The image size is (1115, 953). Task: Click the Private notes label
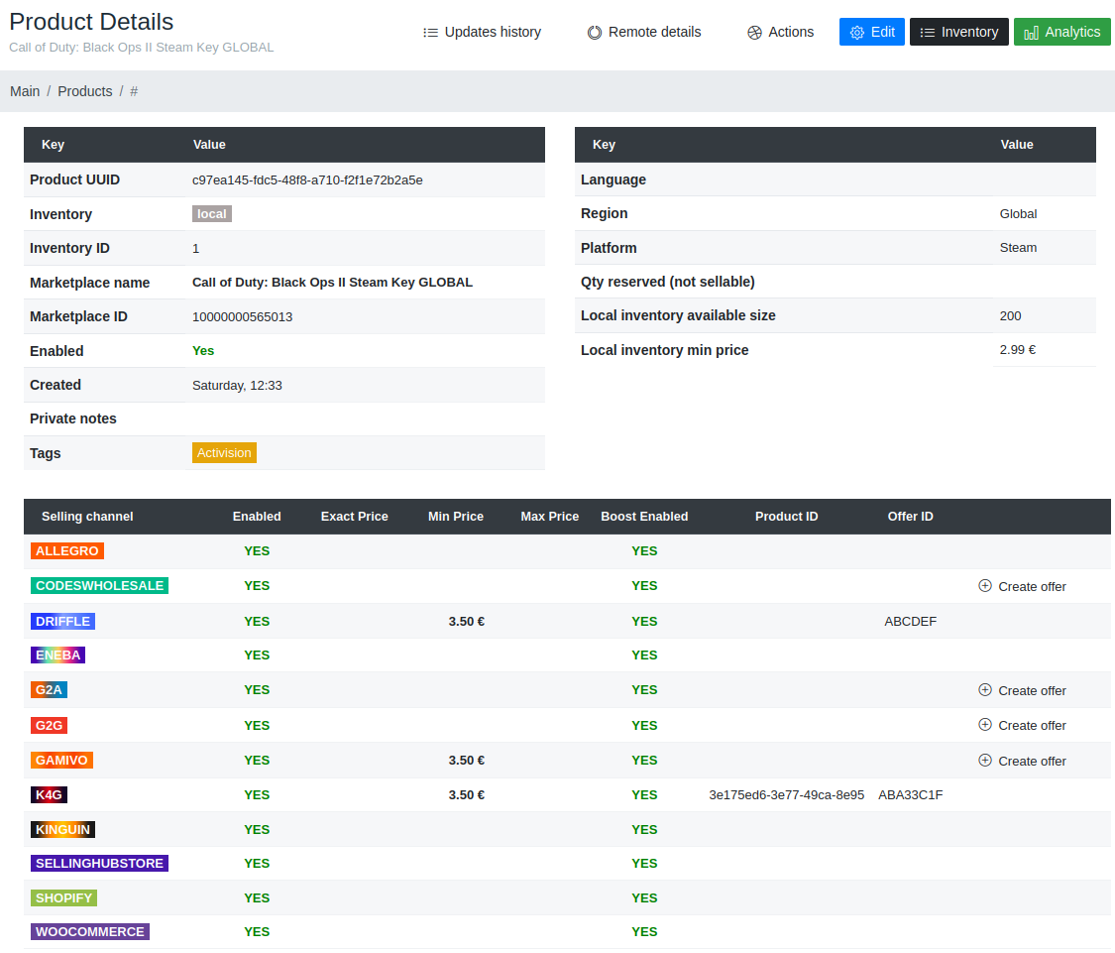[73, 418]
